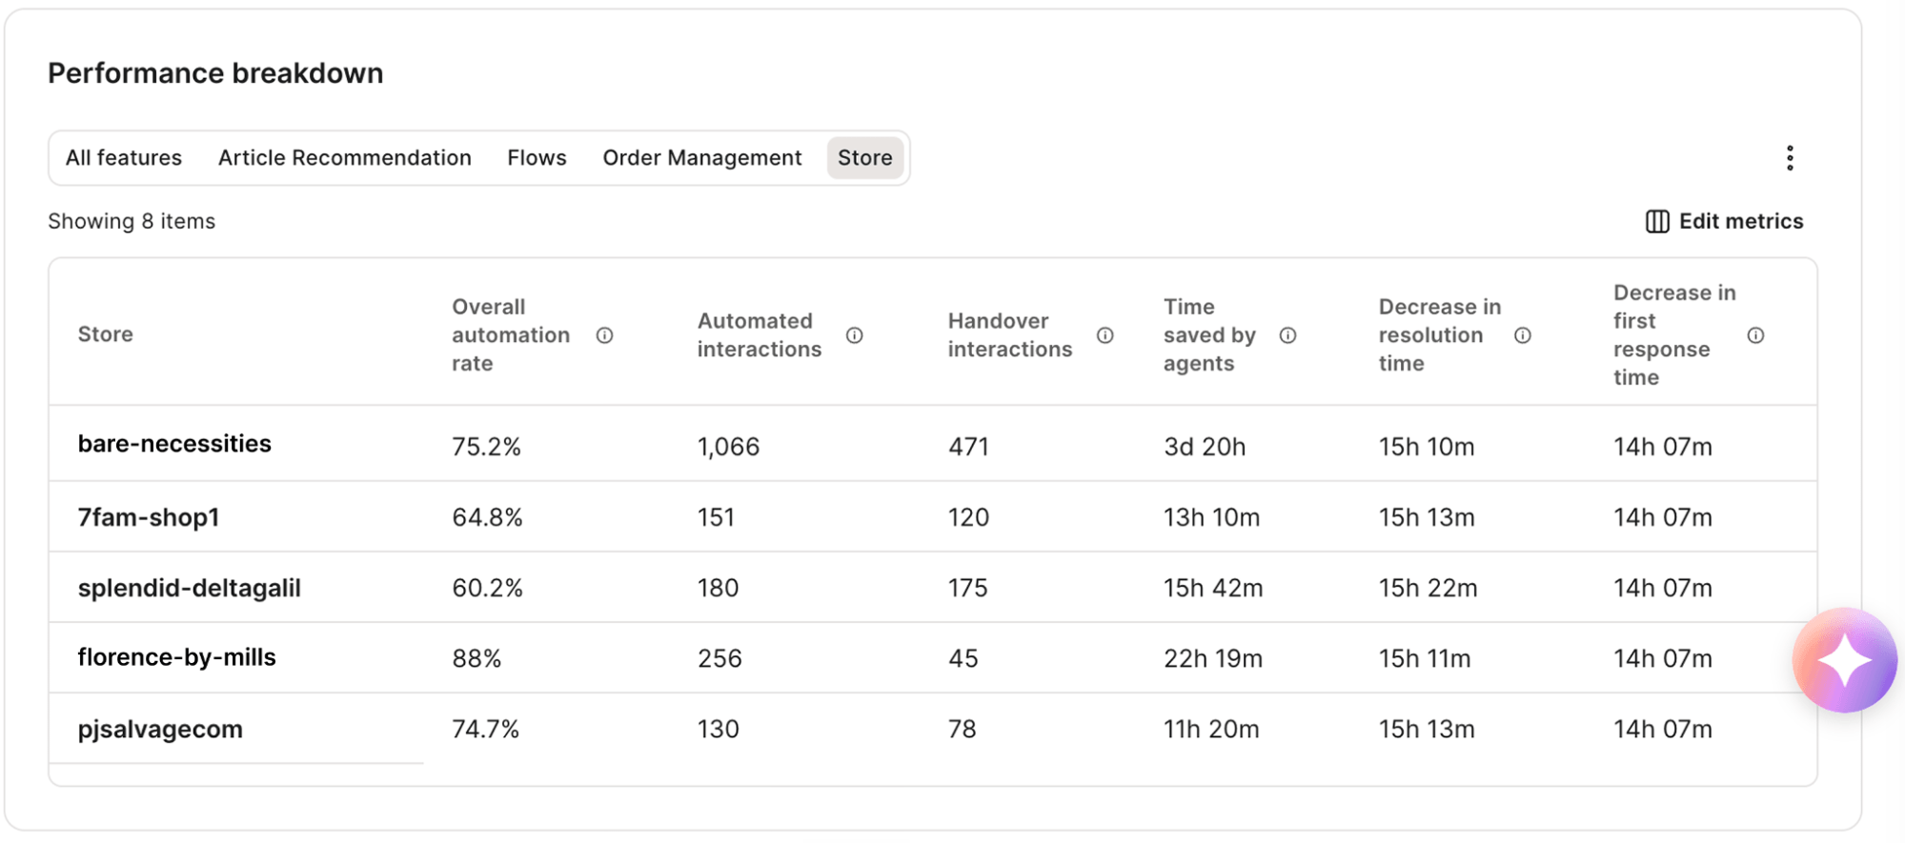Click the 60.2% automation rate cell
Screen dimensions: 1905x844
(487, 588)
